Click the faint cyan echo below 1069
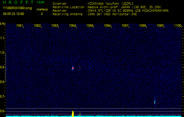 (x=155, y=102)
